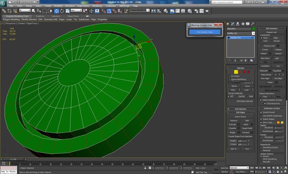Select the Edge constraint radio button
Image resolution: width=288 pixels, height=174 pixels.
272,38
